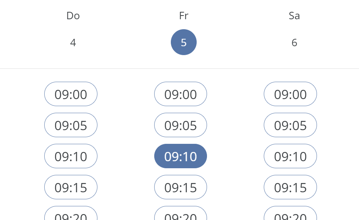
Task: Pick 09:05 slot under Thursday
Action: (x=71, y=125)
